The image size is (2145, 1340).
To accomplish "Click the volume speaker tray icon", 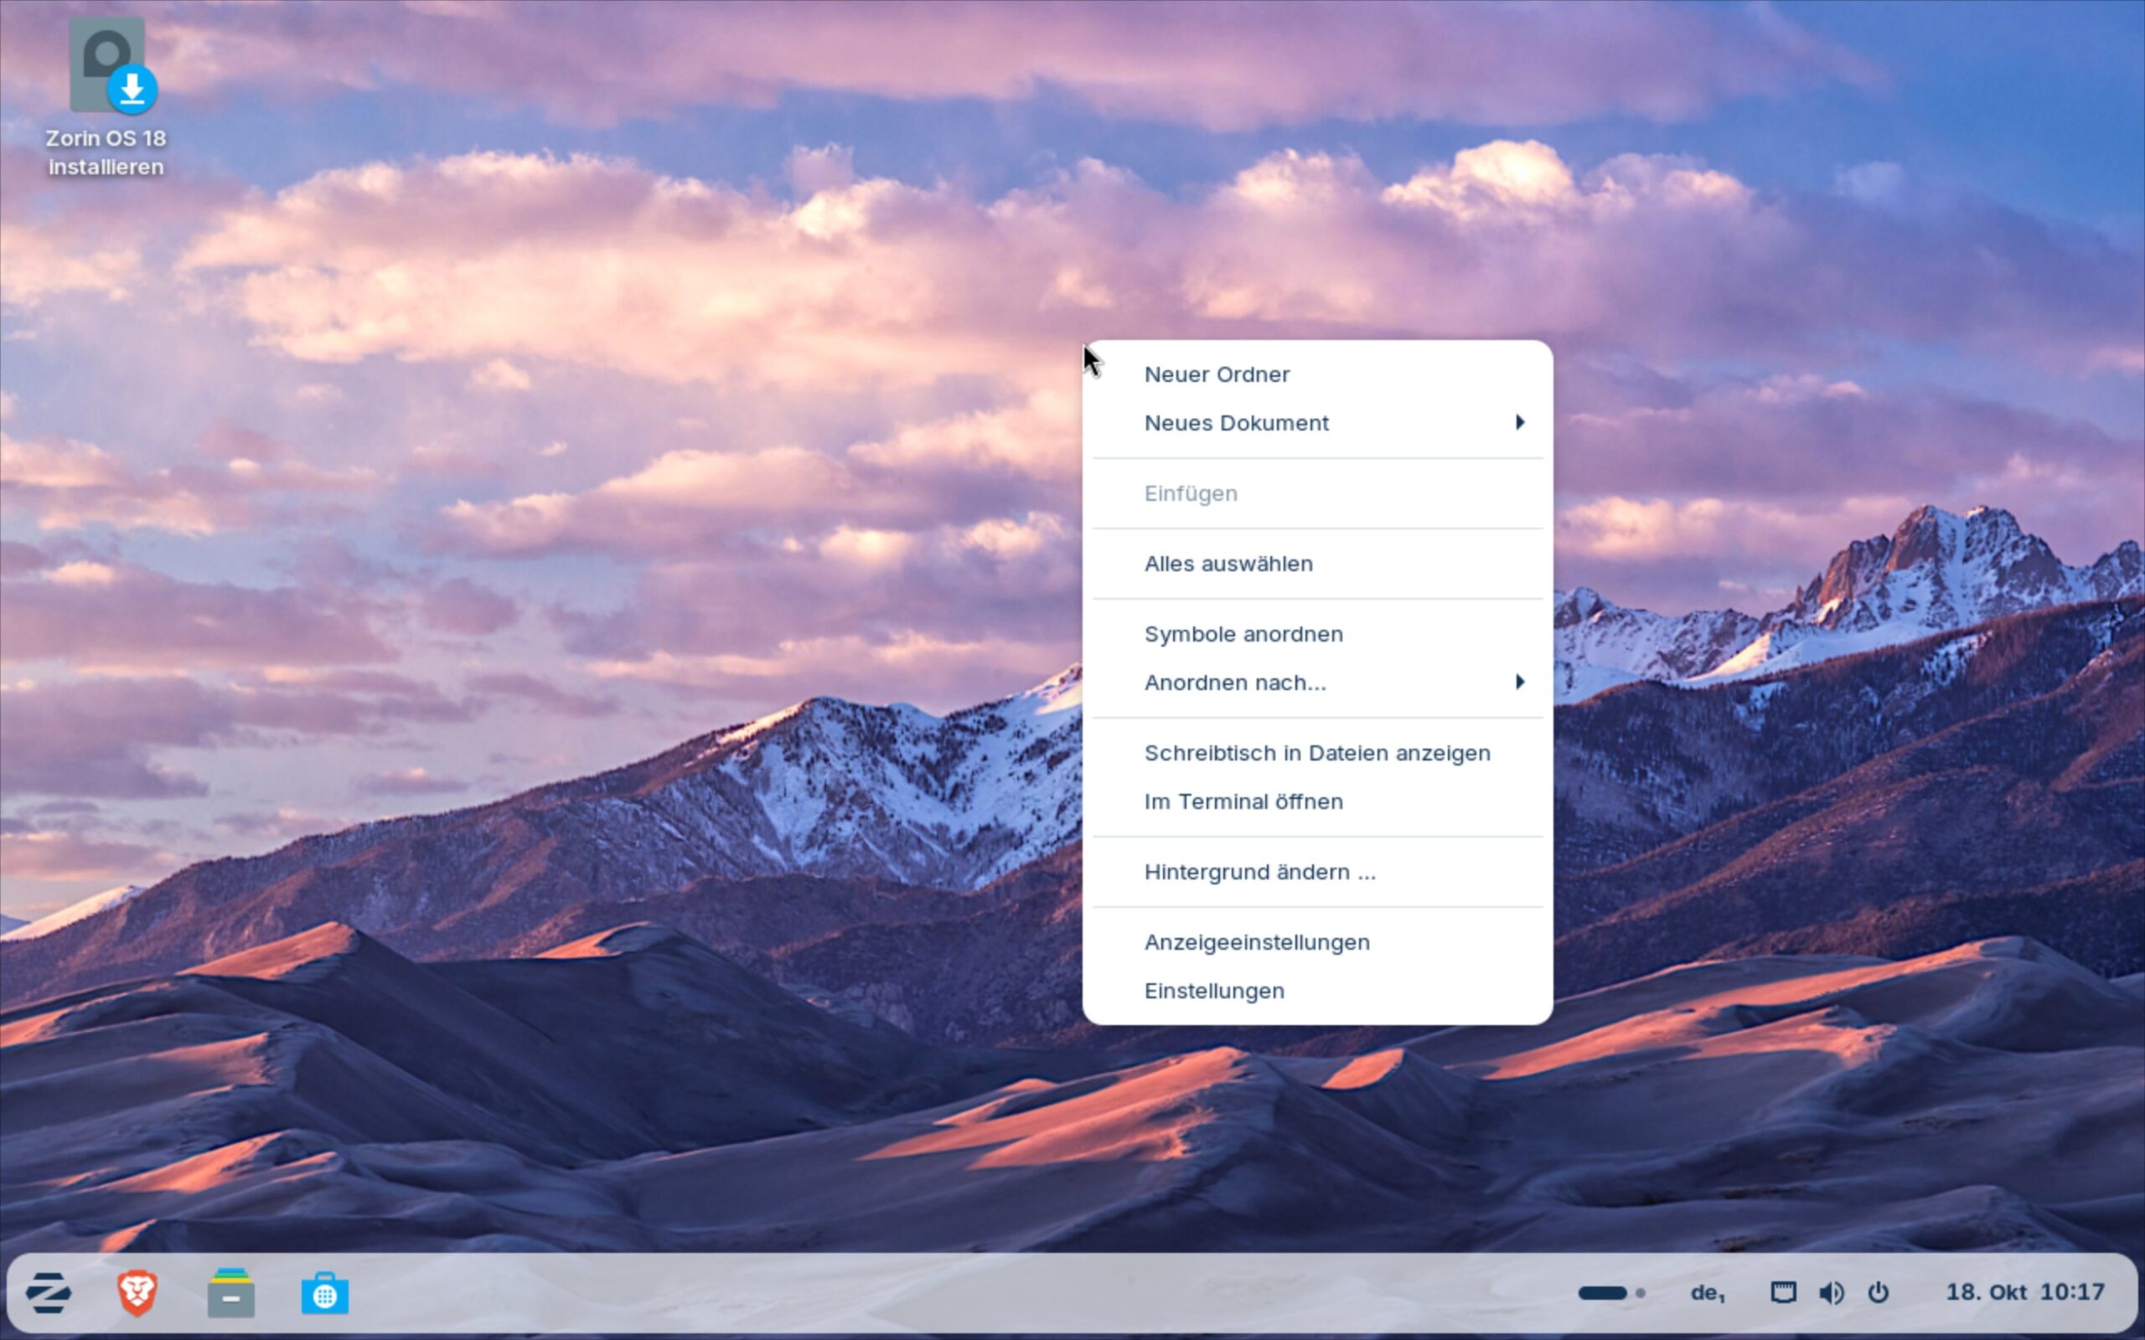I will (x=1830, y=1292).
